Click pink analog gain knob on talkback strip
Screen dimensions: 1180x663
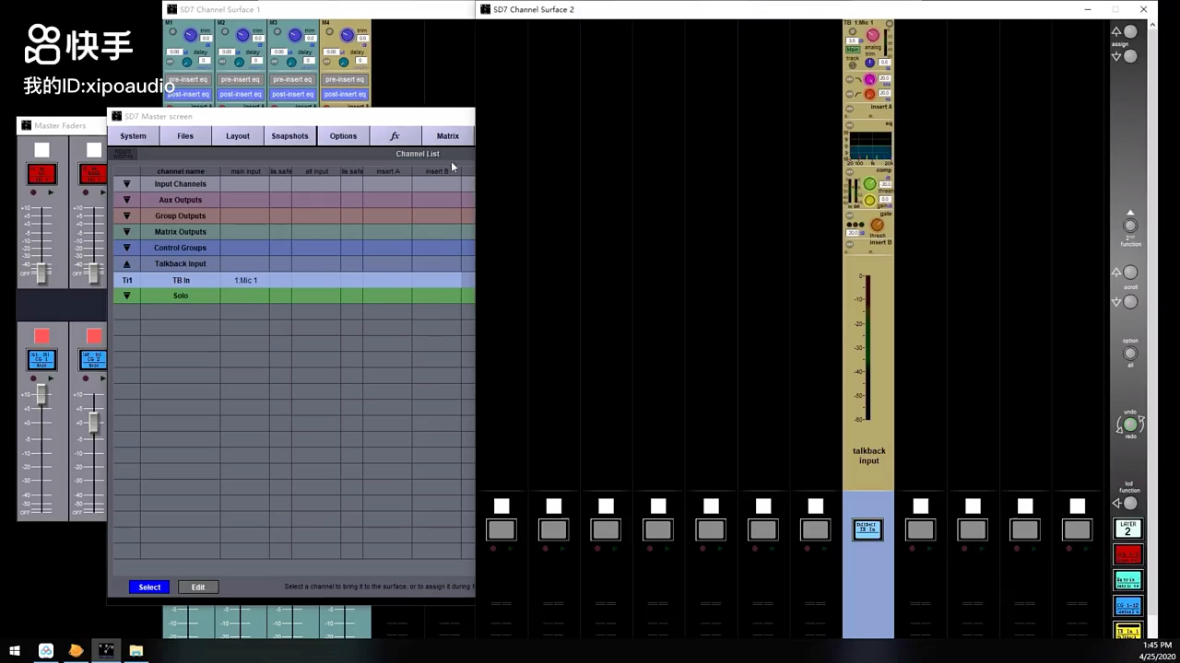872,35
